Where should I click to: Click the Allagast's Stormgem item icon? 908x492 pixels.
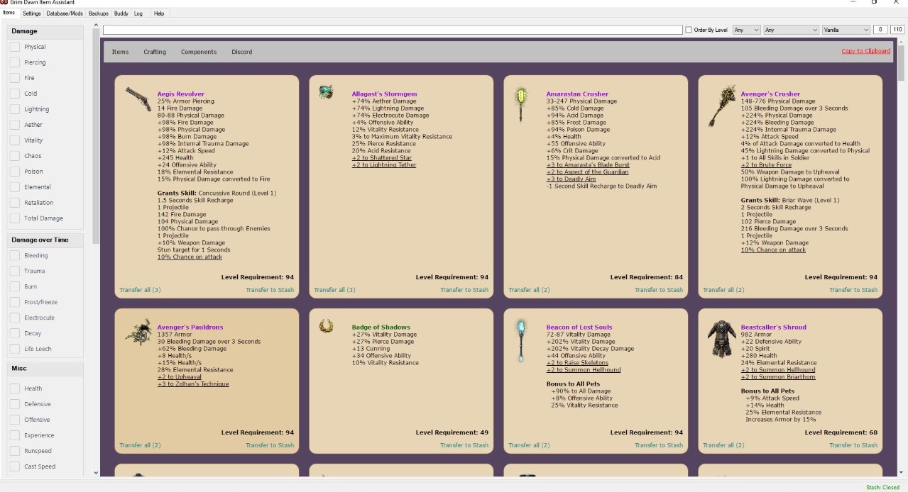point(326,92)
